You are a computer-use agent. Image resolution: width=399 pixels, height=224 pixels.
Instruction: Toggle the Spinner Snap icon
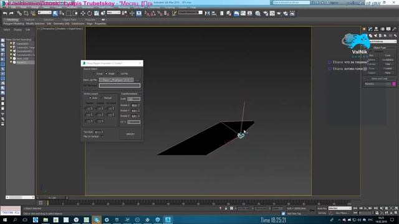coord(166,13)
